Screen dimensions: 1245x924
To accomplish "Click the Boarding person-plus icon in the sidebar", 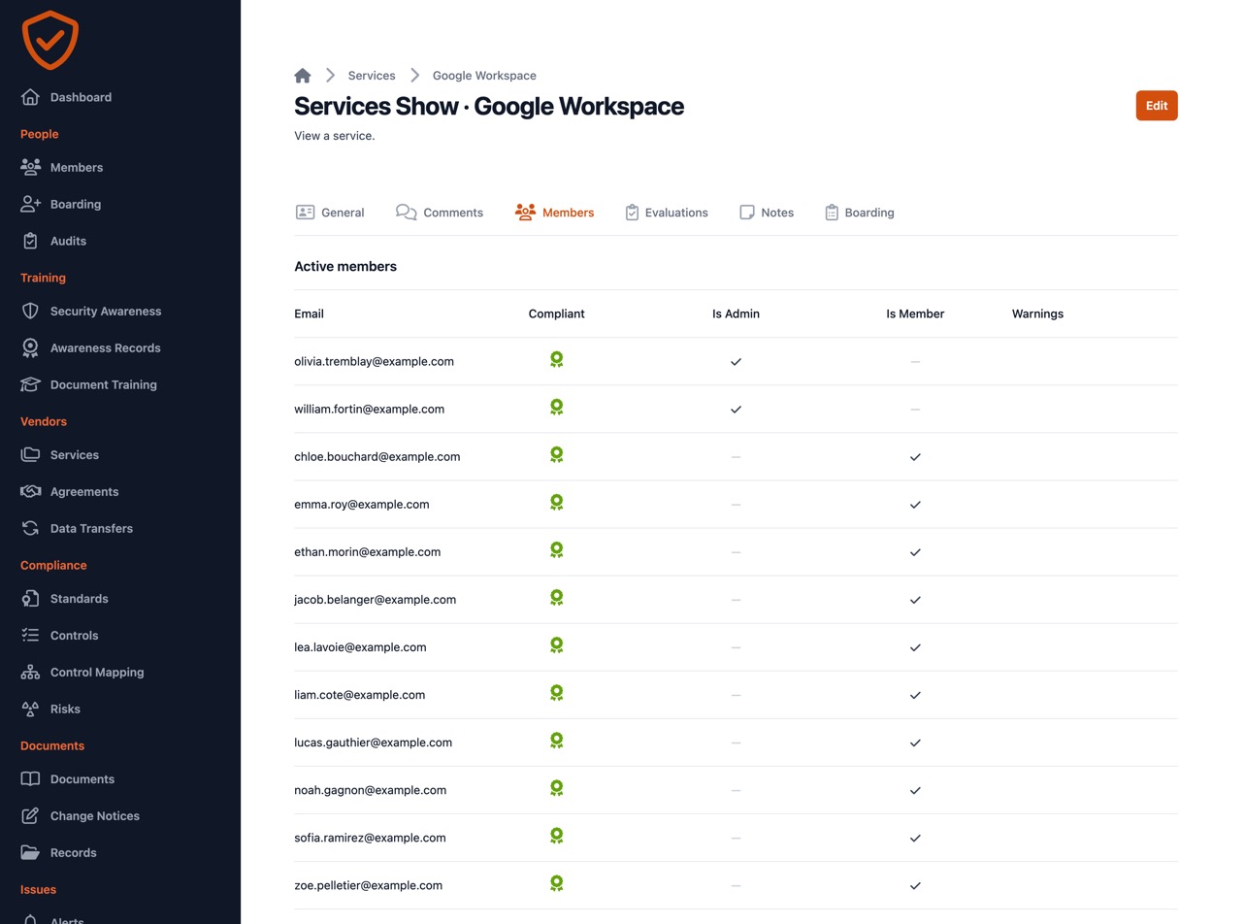I will [31, 204].
